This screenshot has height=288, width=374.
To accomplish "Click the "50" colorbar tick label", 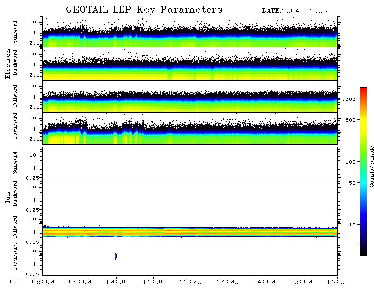I will click(352, 183).
